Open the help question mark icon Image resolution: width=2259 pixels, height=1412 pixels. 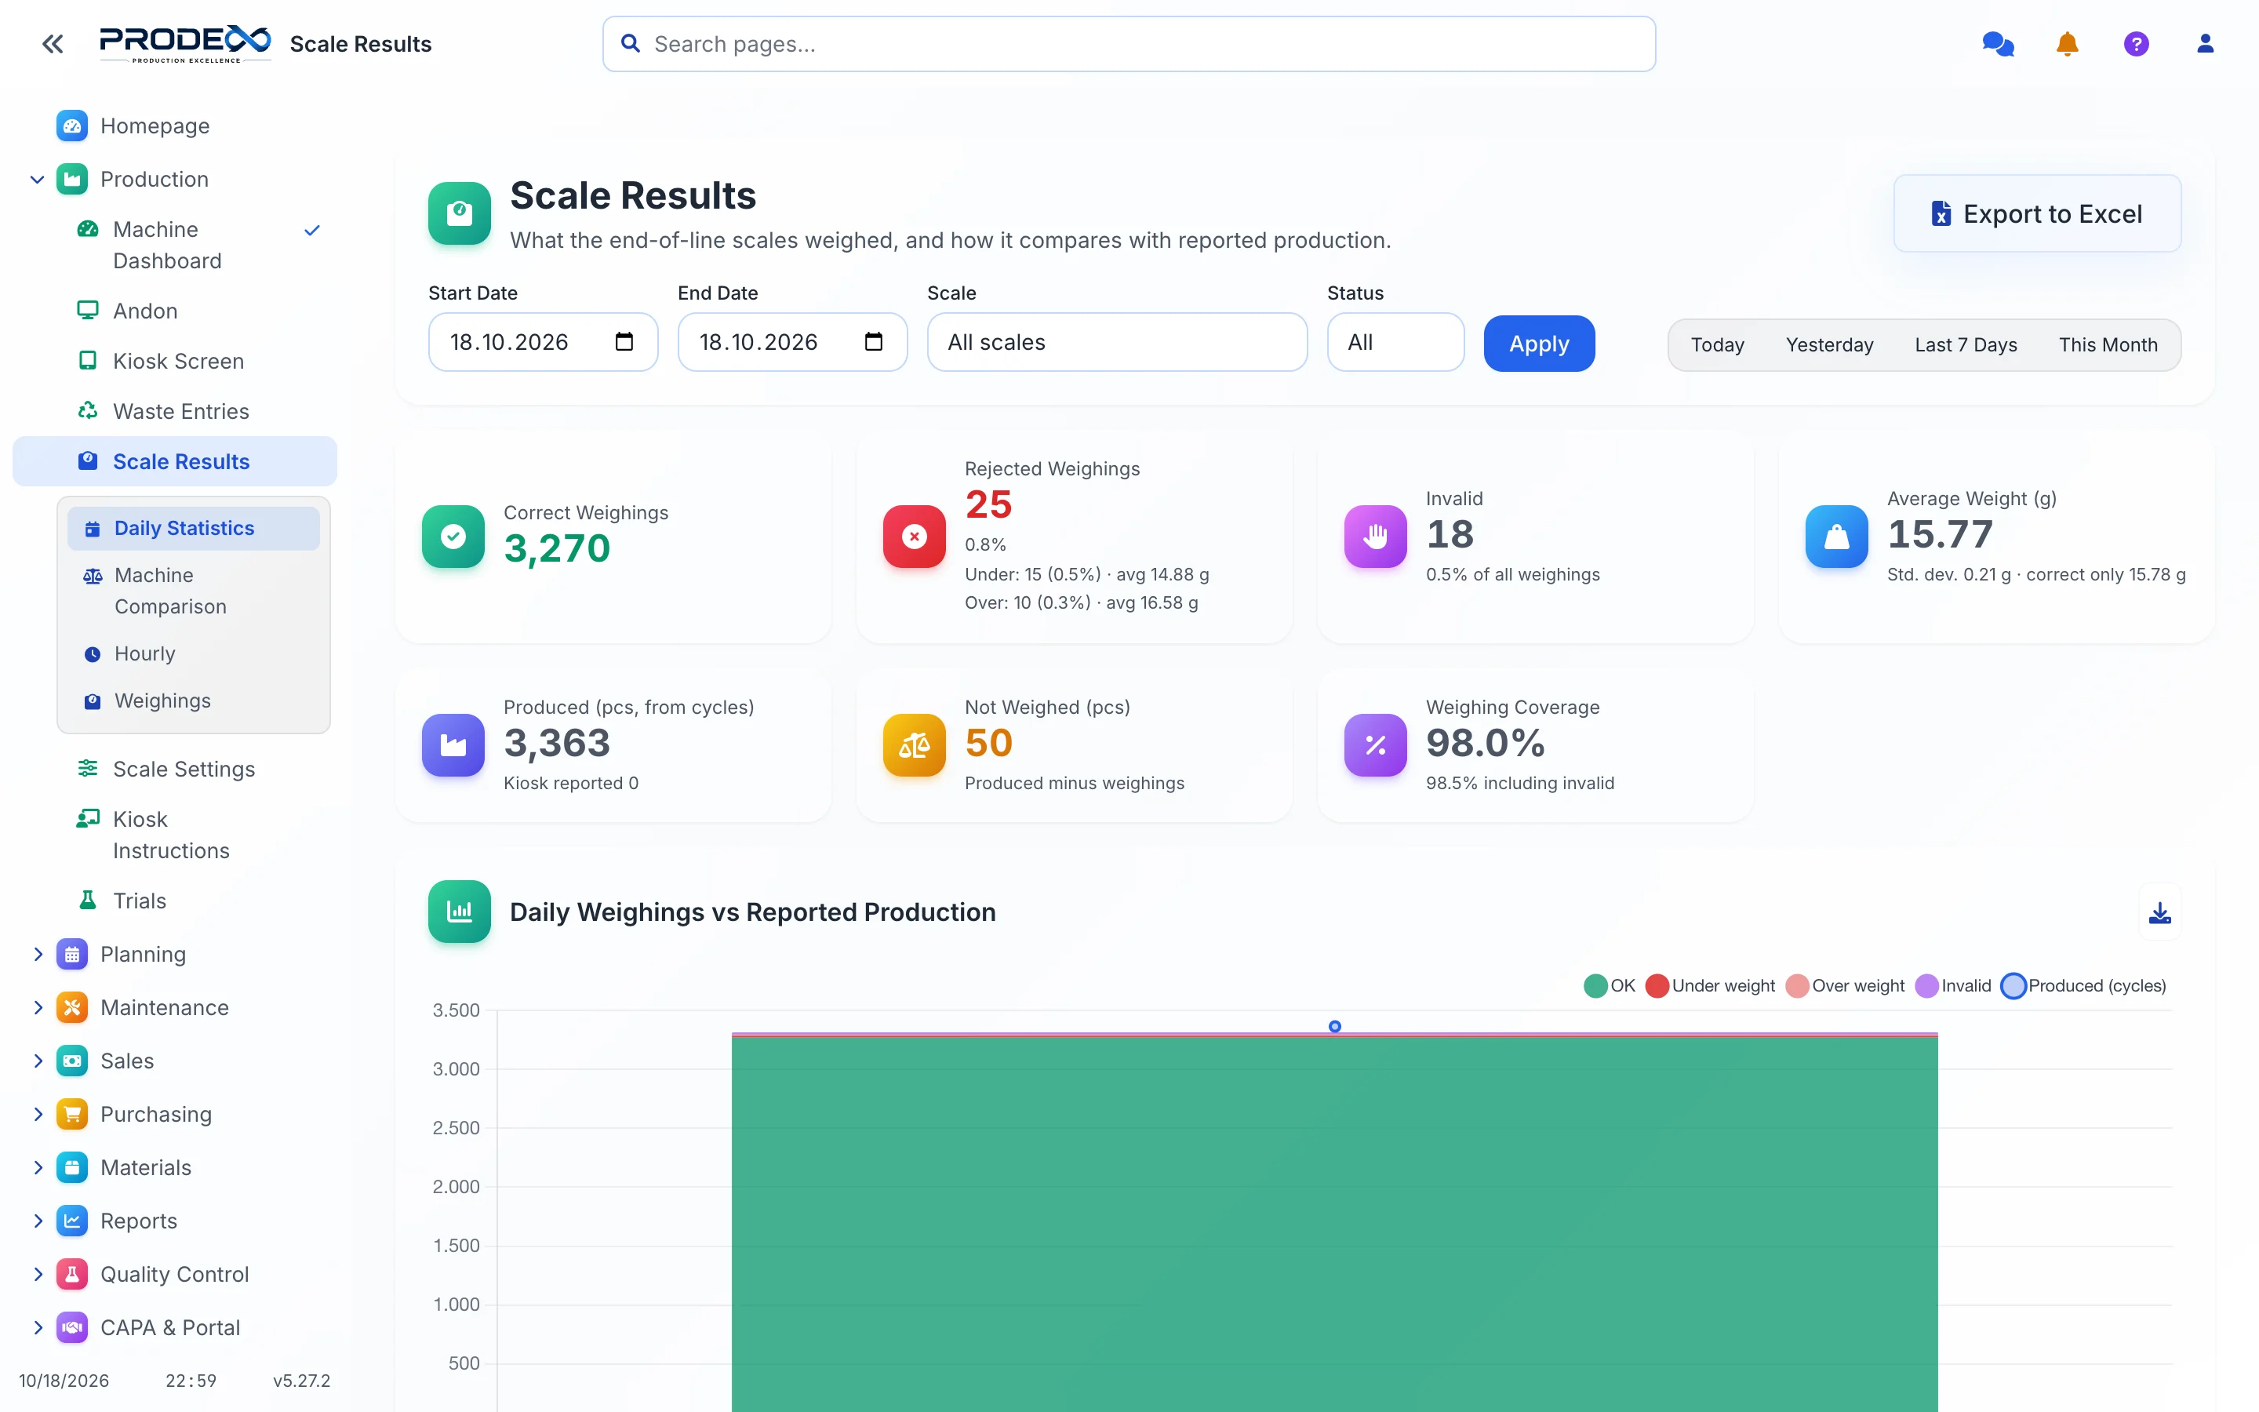click(x=2136, y=44)
